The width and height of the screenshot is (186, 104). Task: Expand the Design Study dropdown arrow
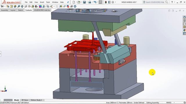(5, 6)
